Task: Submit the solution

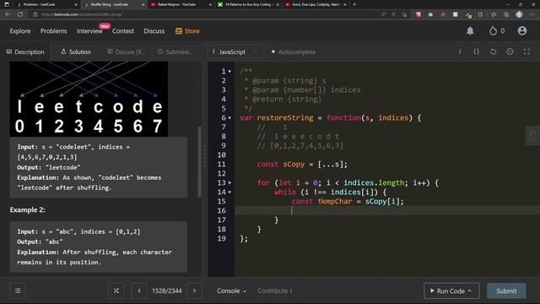Action: (x=506, y=290)
